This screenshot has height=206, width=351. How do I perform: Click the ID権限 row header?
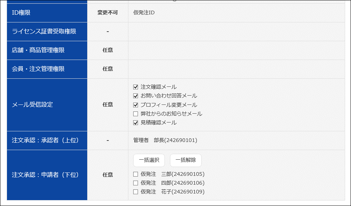(x=21, y=13)
